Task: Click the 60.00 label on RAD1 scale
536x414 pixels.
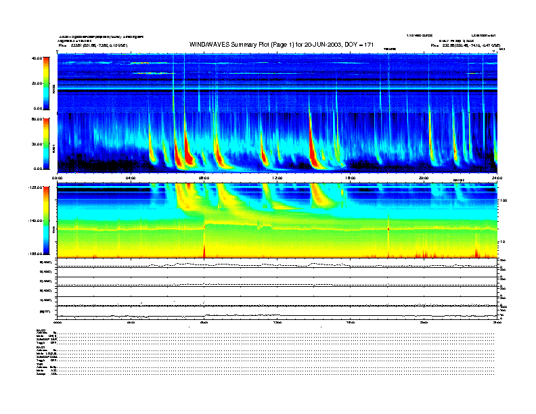Action: [37, 119]
